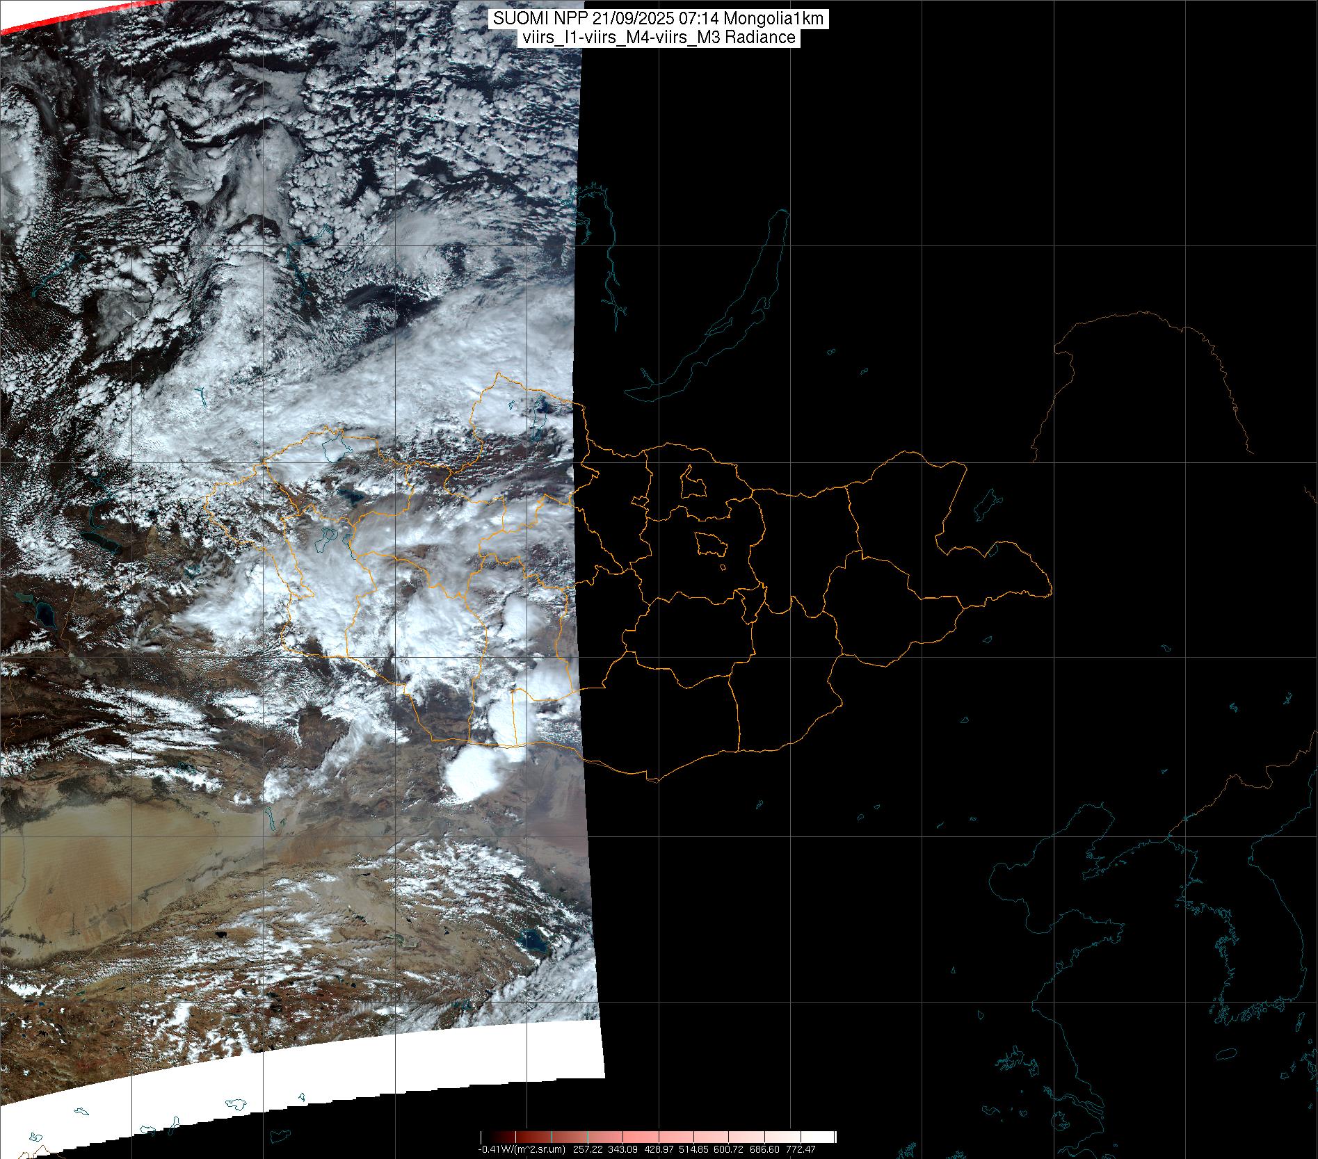The width and height of the screenshot is (1318, 1159).
Task: Click the title "SUOMI NPP 21/09/2025 07:14 Mongolia1km"
Action: tap(659, 19)
